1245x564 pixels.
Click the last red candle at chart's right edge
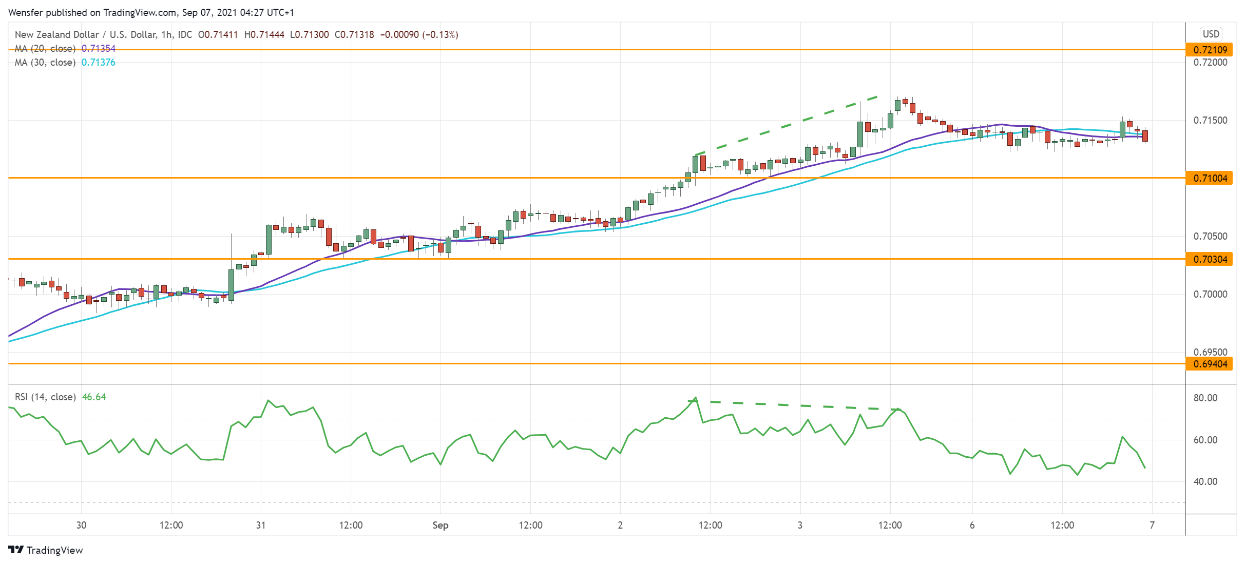(1145, 136)
